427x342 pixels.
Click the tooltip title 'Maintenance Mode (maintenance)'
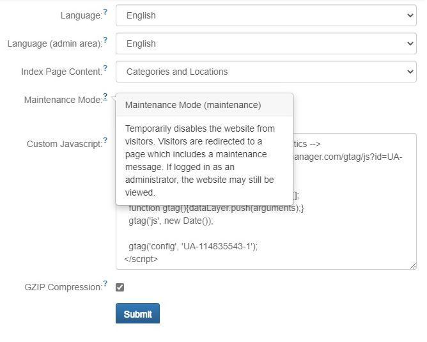click(193, 105)
